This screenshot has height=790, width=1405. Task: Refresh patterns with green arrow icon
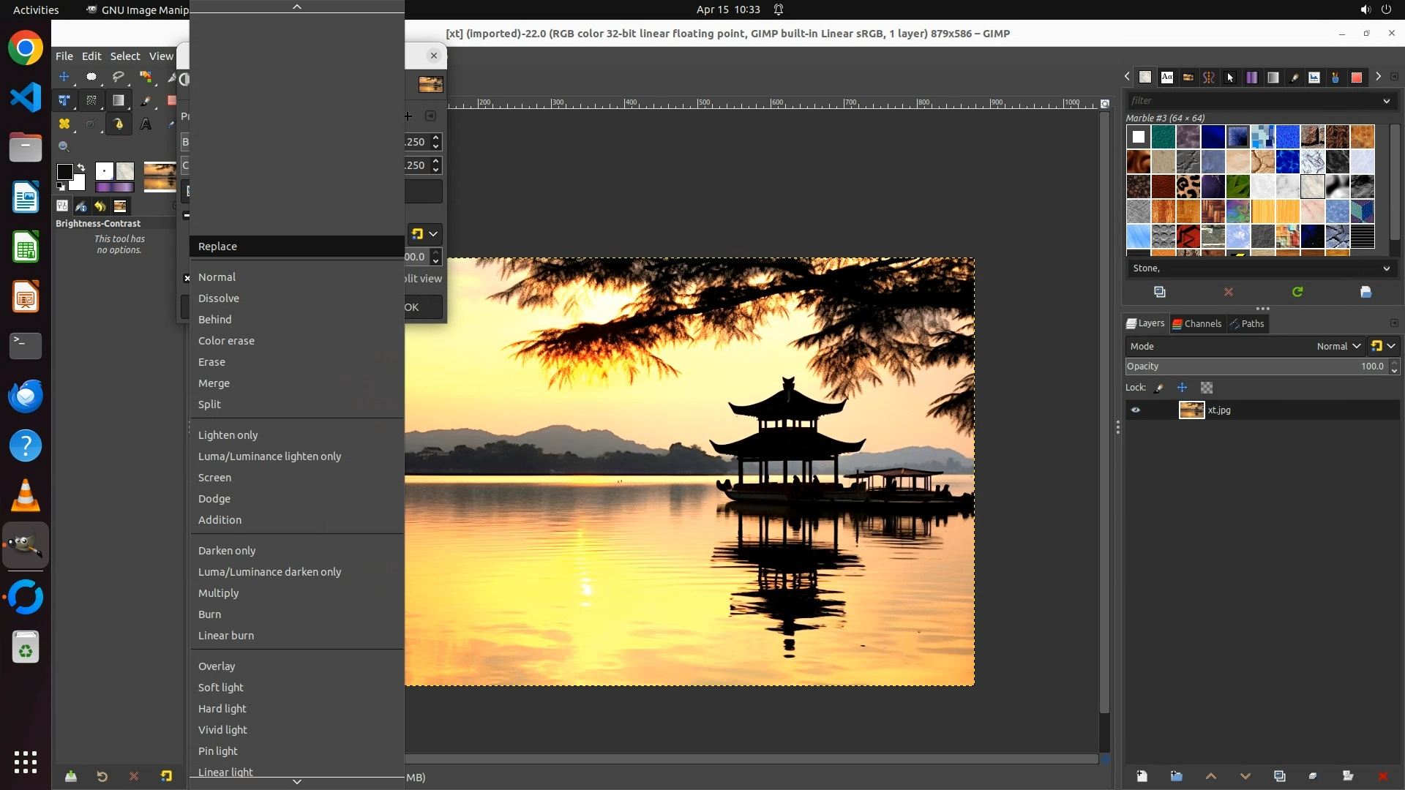coord(1297,292)
